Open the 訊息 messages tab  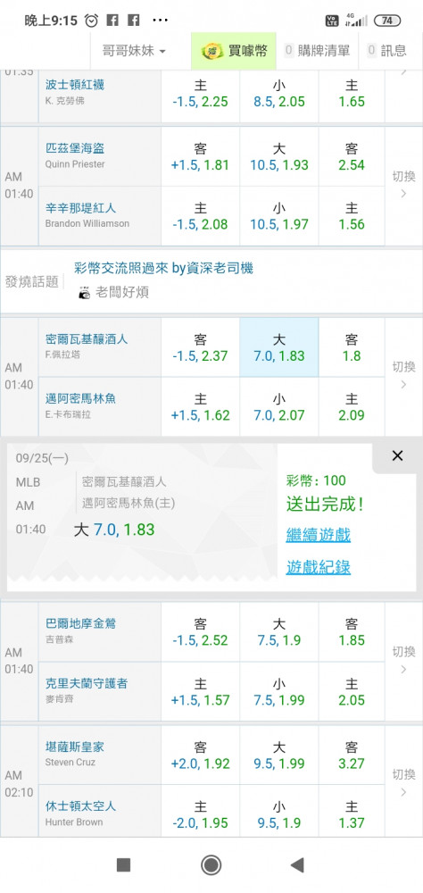pos(387,51)
